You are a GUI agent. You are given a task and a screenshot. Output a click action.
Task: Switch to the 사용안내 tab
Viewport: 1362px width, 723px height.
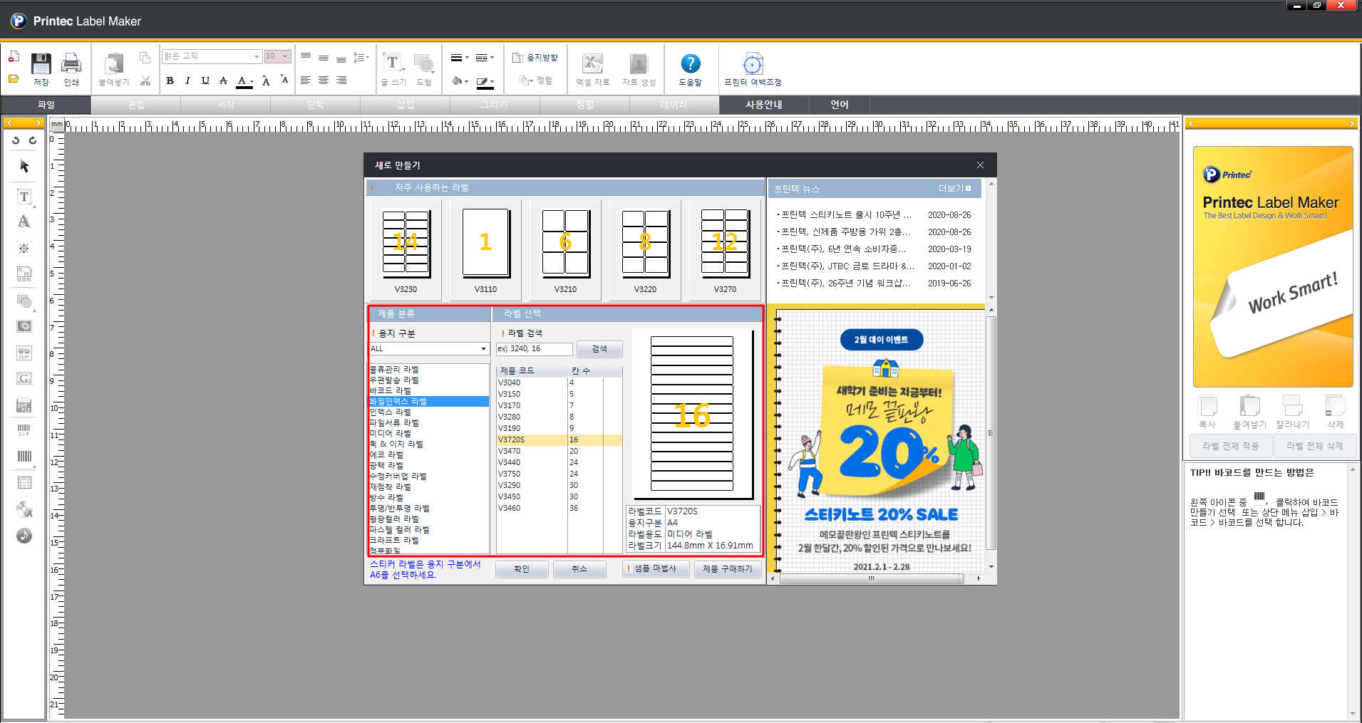(764, 105)
